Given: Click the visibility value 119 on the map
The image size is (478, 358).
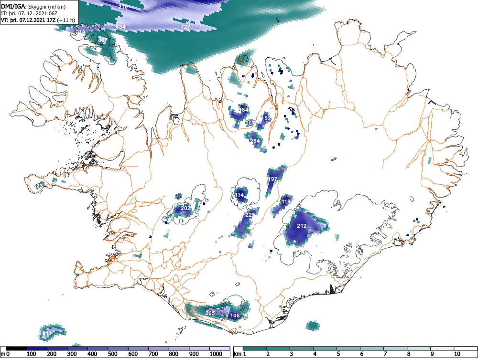Looking at the screenshot, I should (286, 201).
